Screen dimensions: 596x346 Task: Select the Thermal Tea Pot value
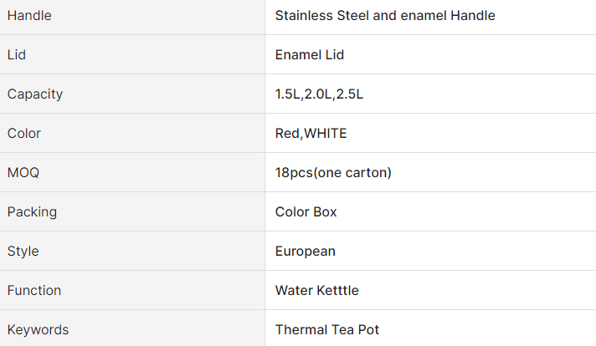click(x=327, y=330)
